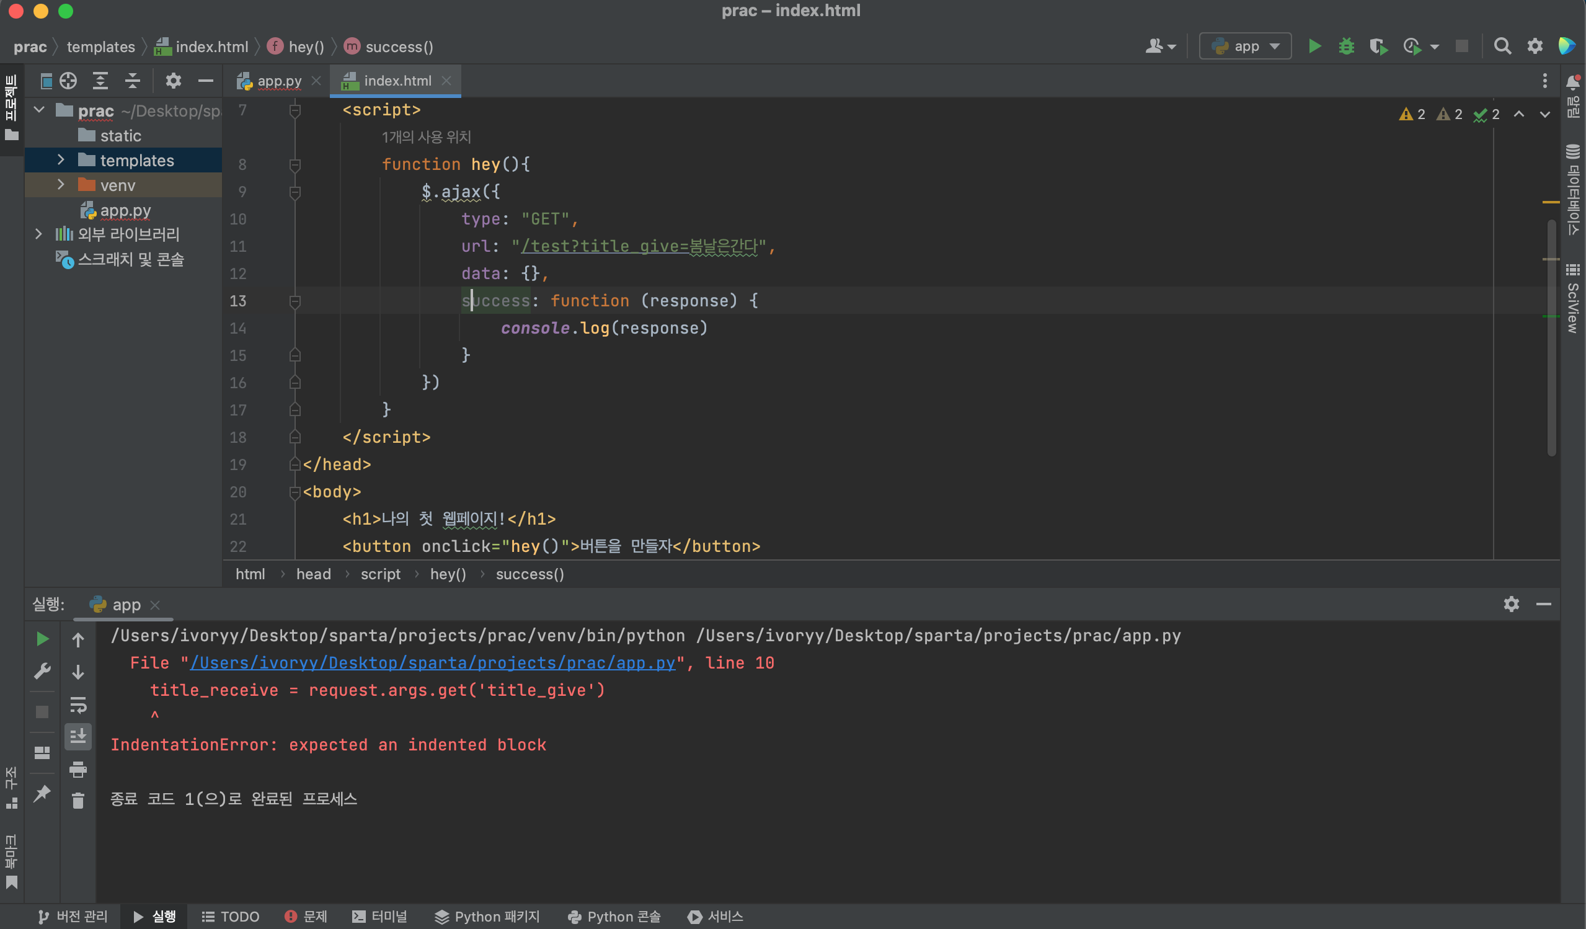Toggle fold at body tag line 20

coord(295,492)
